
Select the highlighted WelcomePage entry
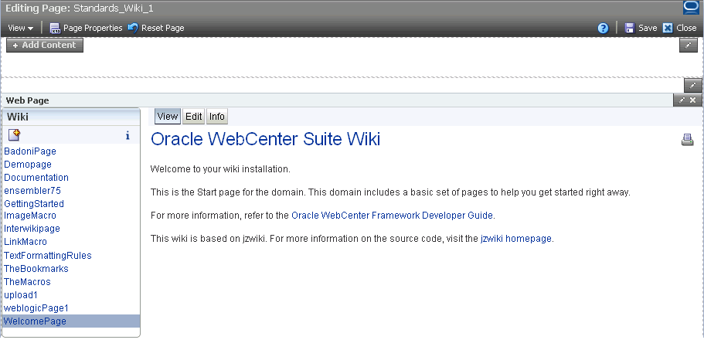click(71, 321)
